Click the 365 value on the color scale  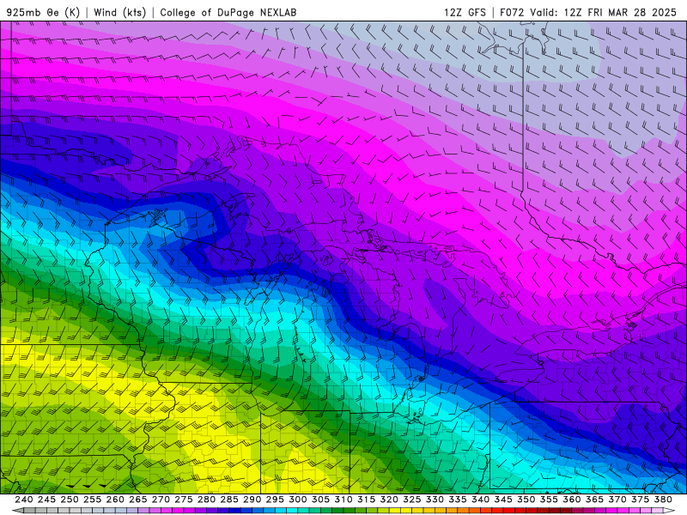pyautogui.click(x=594, y=500)
